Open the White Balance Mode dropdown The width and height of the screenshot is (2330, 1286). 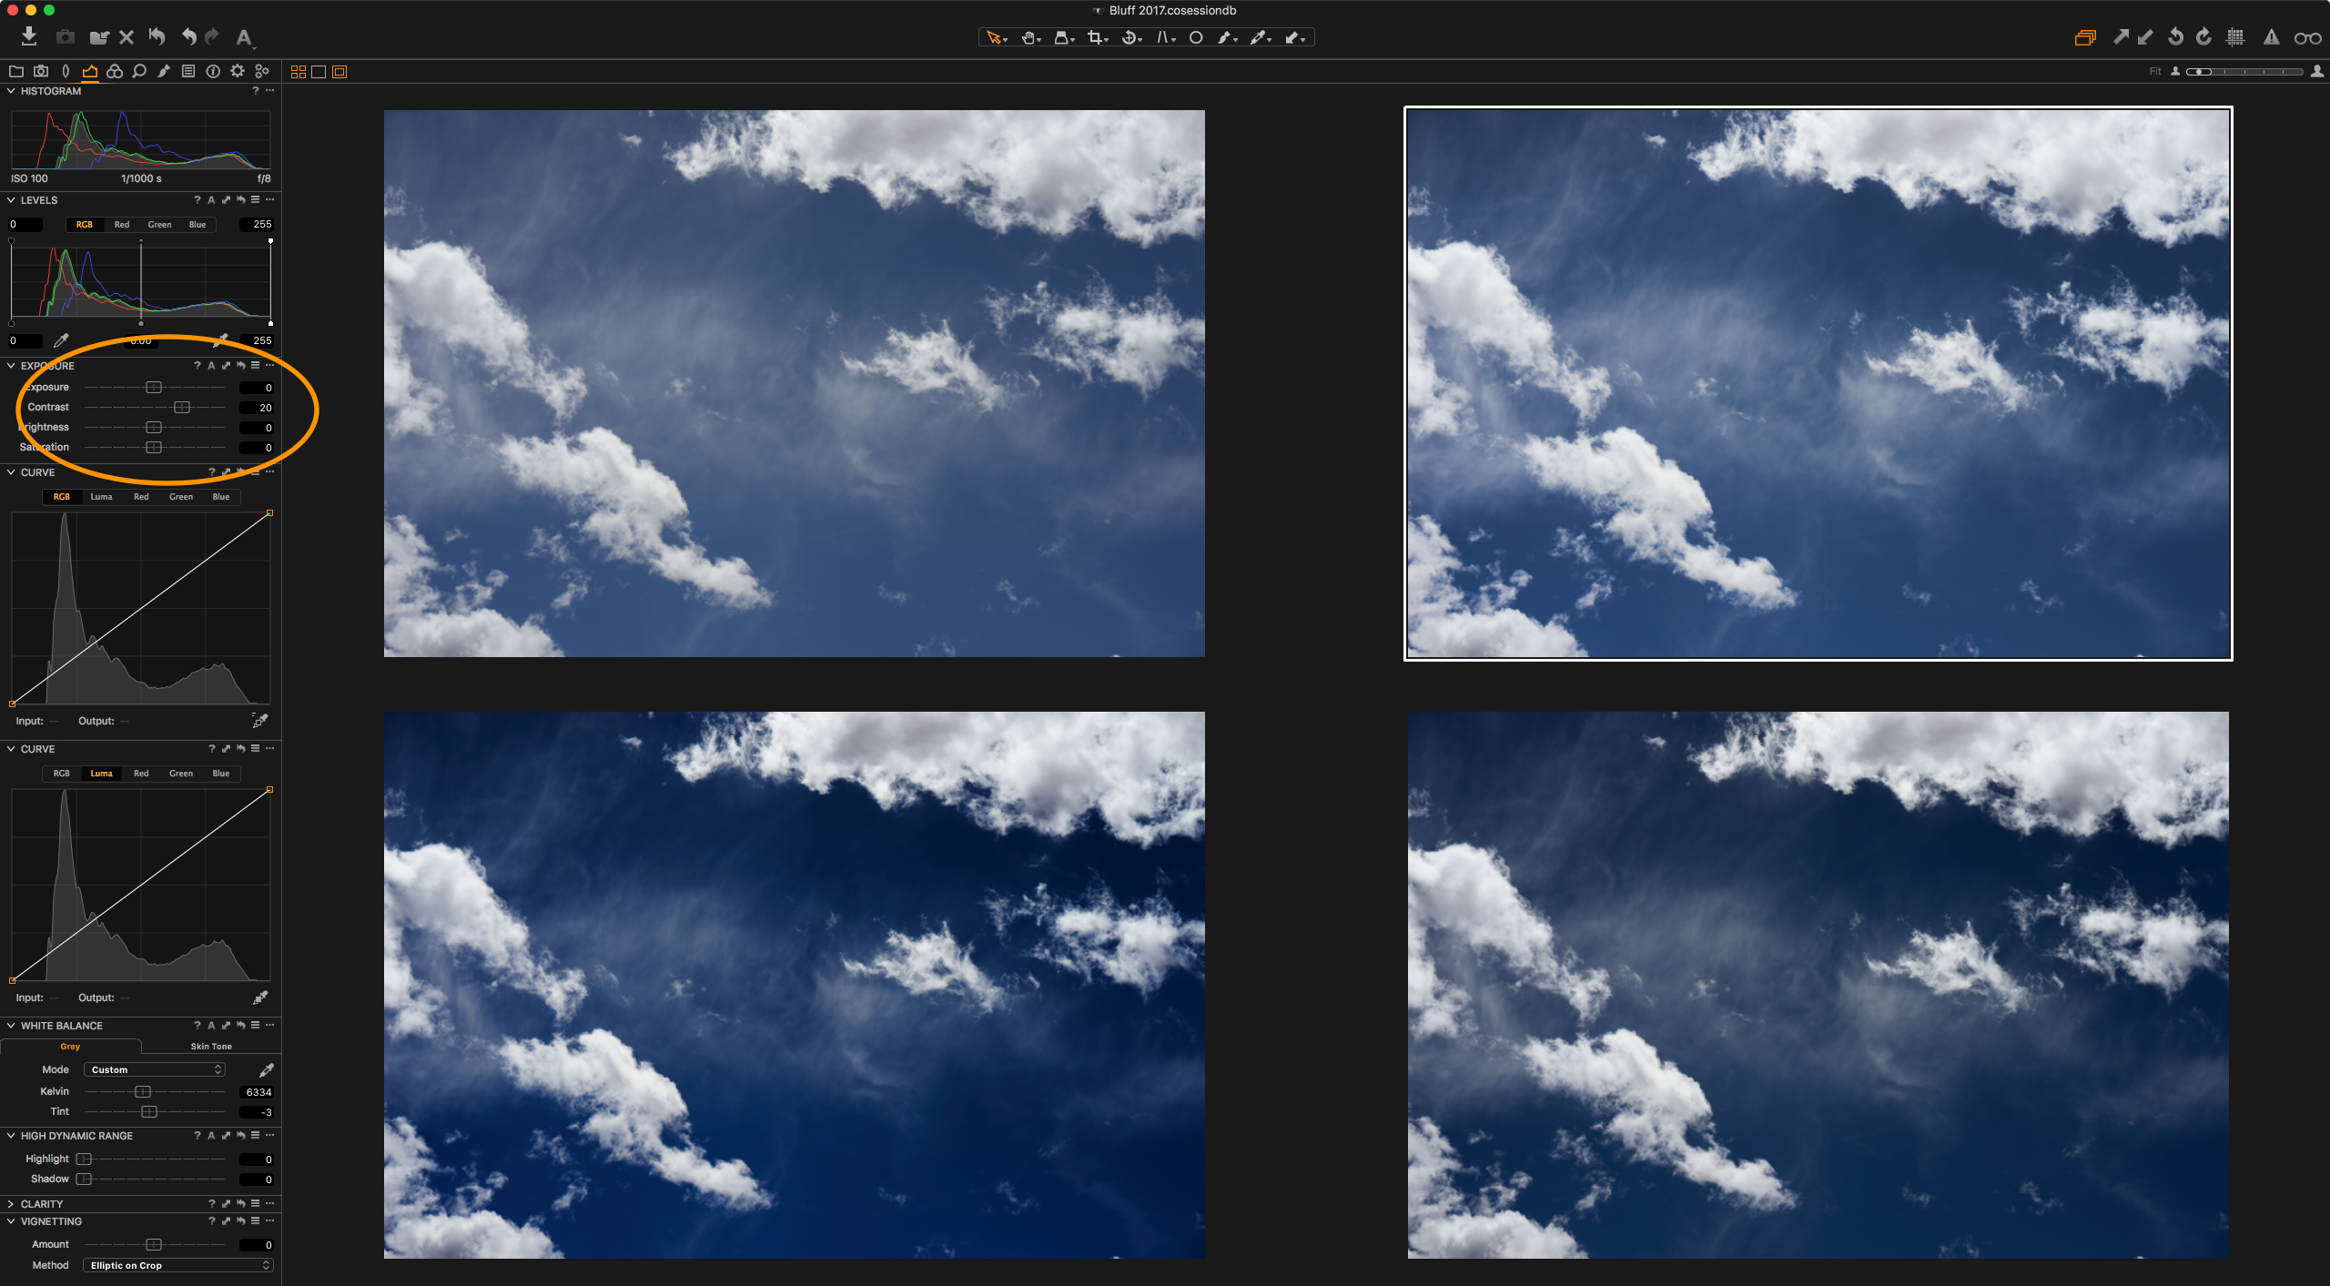pos(155,1069)
